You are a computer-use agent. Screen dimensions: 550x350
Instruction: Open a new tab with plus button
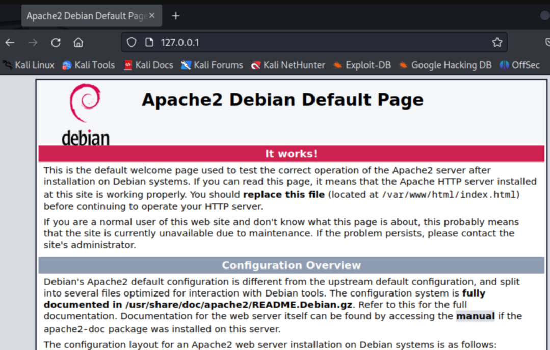pyautogui.click(x=176, y=16)
